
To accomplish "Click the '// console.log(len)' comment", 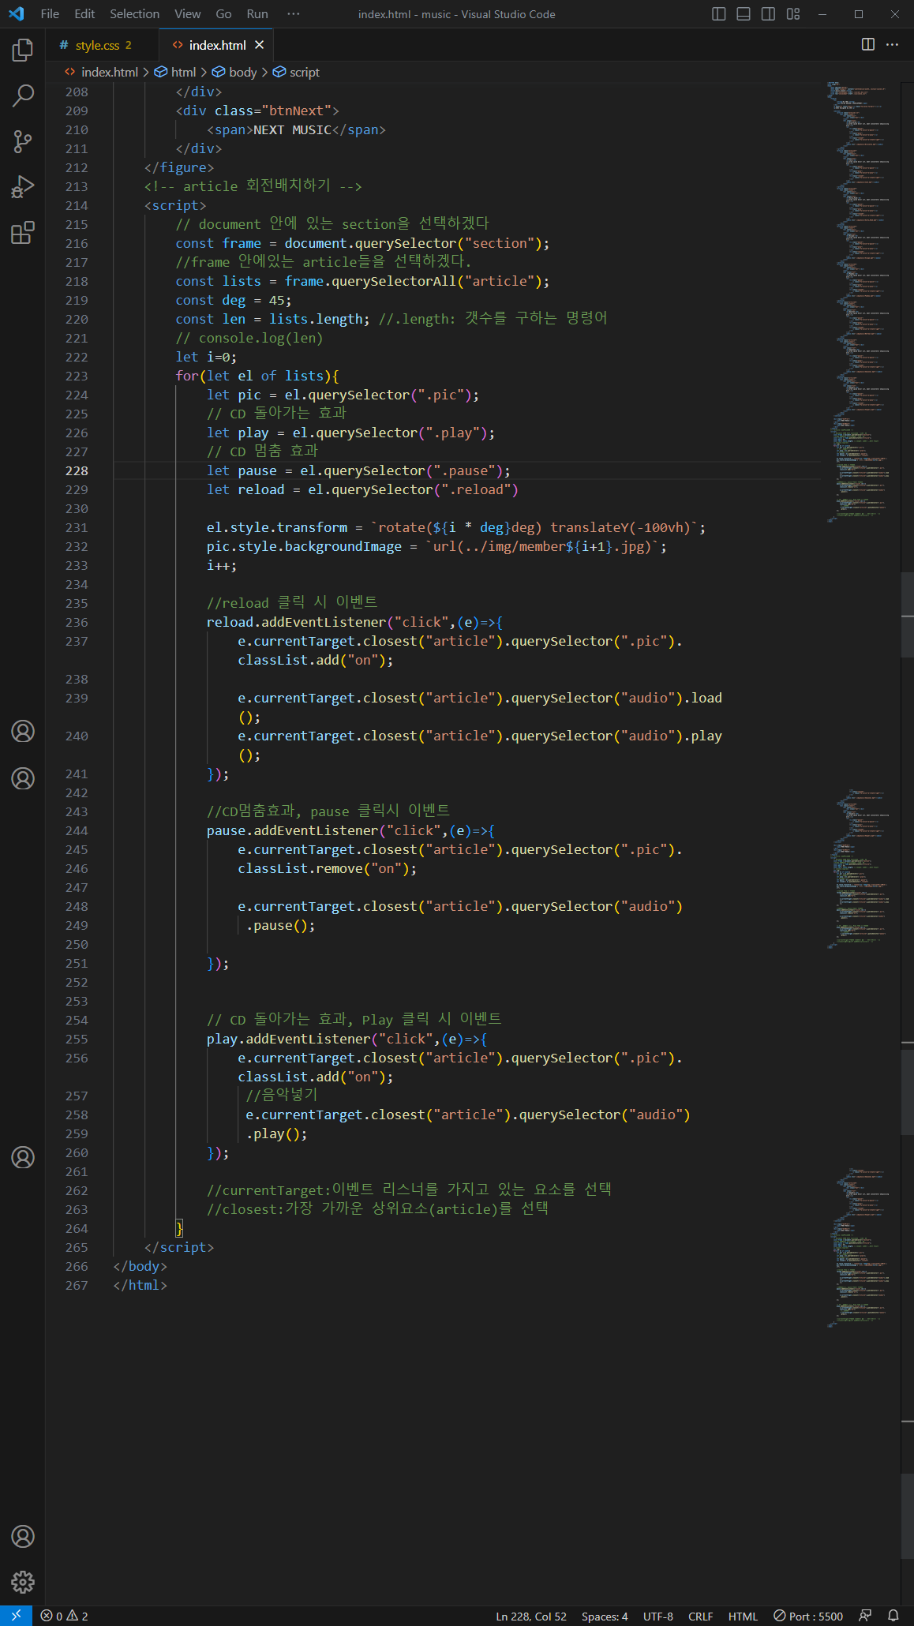I will [x=249, y=338].
